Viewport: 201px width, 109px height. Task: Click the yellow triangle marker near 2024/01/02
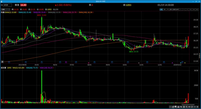click(185, 63)
